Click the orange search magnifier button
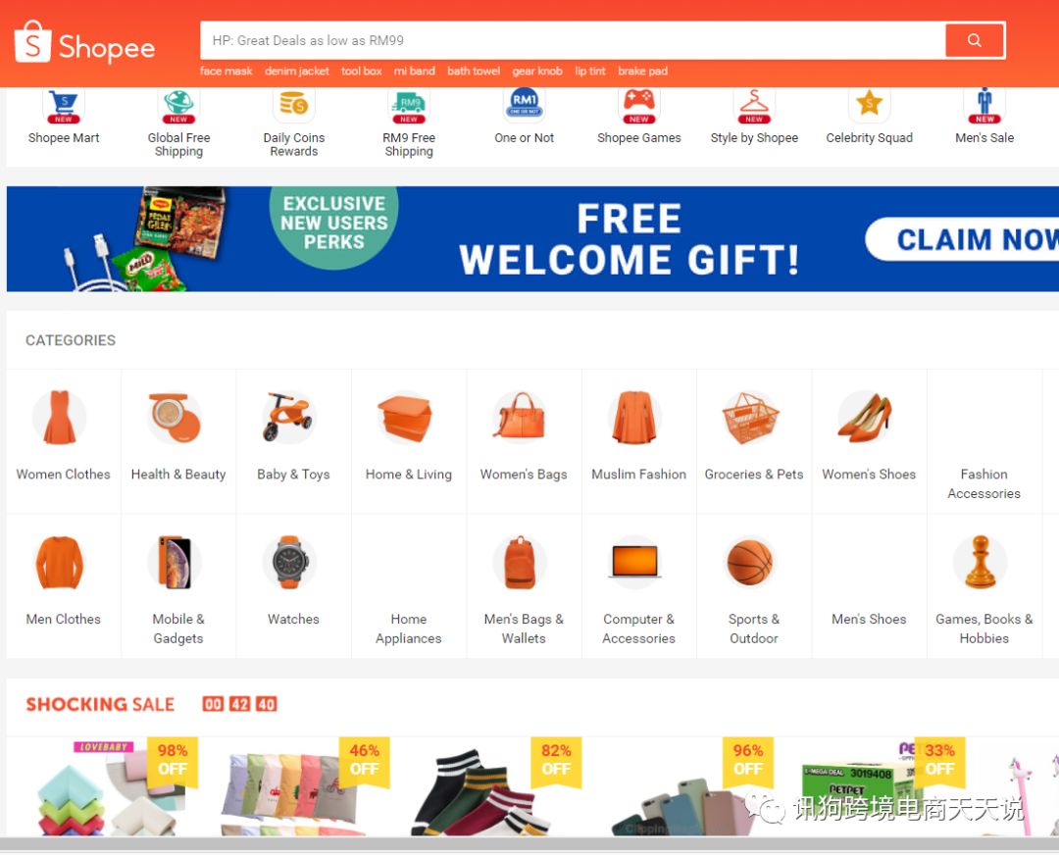The height and width of the screenshot is (855, 1059). (x=974, y=40)
